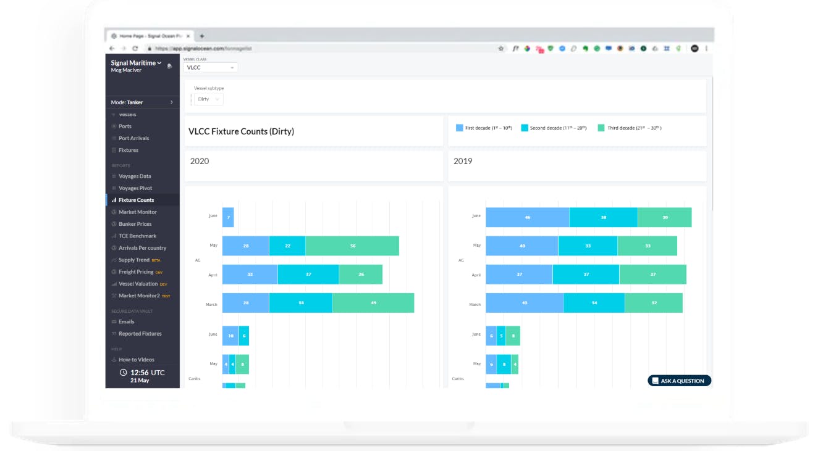
Task: Select the Voyages Pivot report icon
Action: point(114,188)
